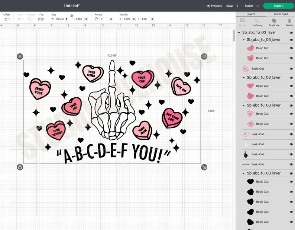Click the Flip tool icon

[41, 19]
